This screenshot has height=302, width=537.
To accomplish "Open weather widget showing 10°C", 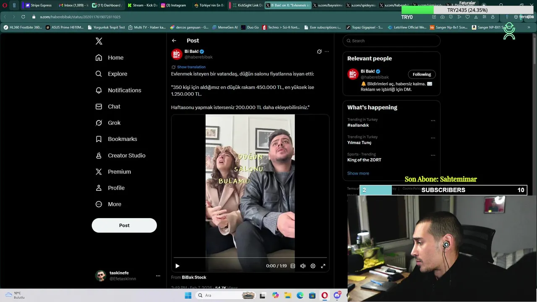I will tap(15, 295).
